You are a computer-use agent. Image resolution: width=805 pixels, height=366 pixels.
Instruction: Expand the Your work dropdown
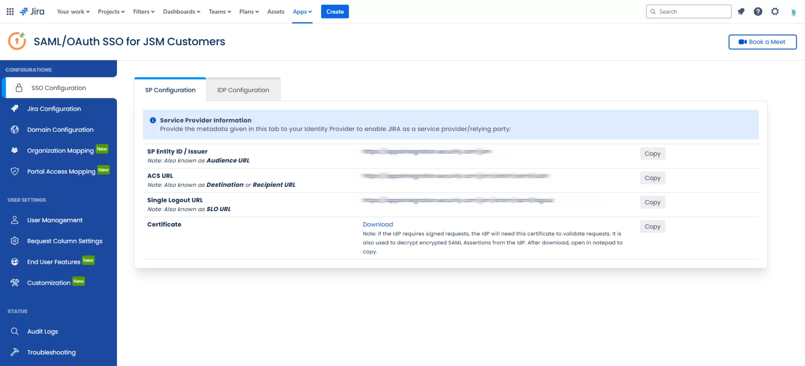coord(73,12)
